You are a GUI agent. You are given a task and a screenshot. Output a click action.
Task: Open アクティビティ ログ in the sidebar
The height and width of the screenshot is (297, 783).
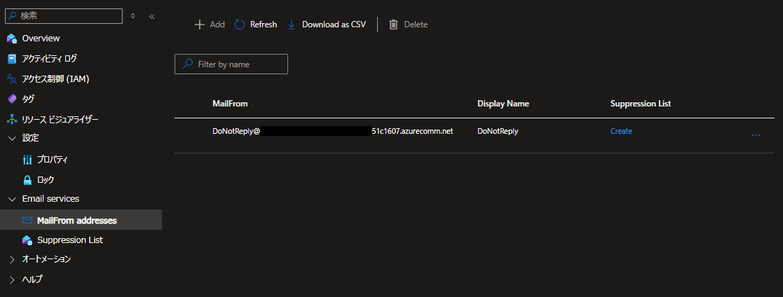click(x=49, y=58)
